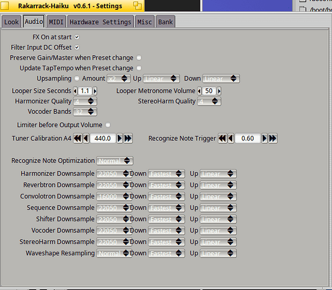Open StereoHarm Quality dropdown

point(209,101)
